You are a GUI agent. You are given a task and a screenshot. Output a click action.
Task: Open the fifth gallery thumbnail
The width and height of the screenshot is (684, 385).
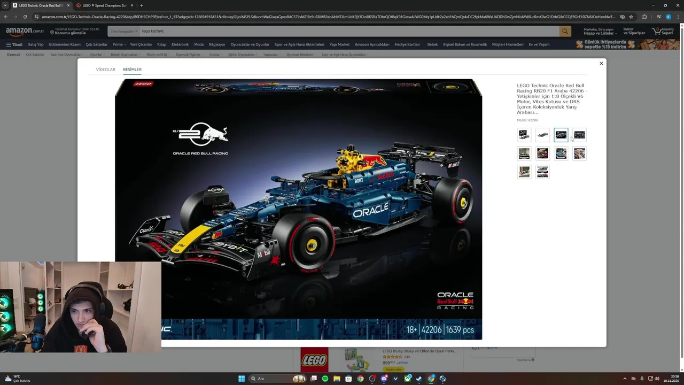[524, 153]
